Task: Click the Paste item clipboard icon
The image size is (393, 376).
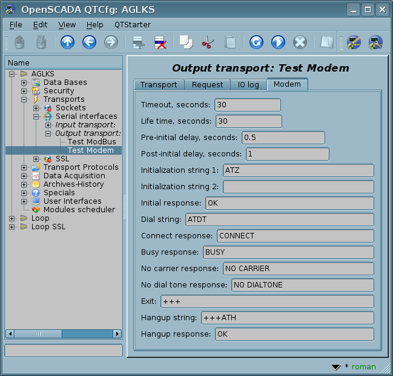Action: [230, 42]
